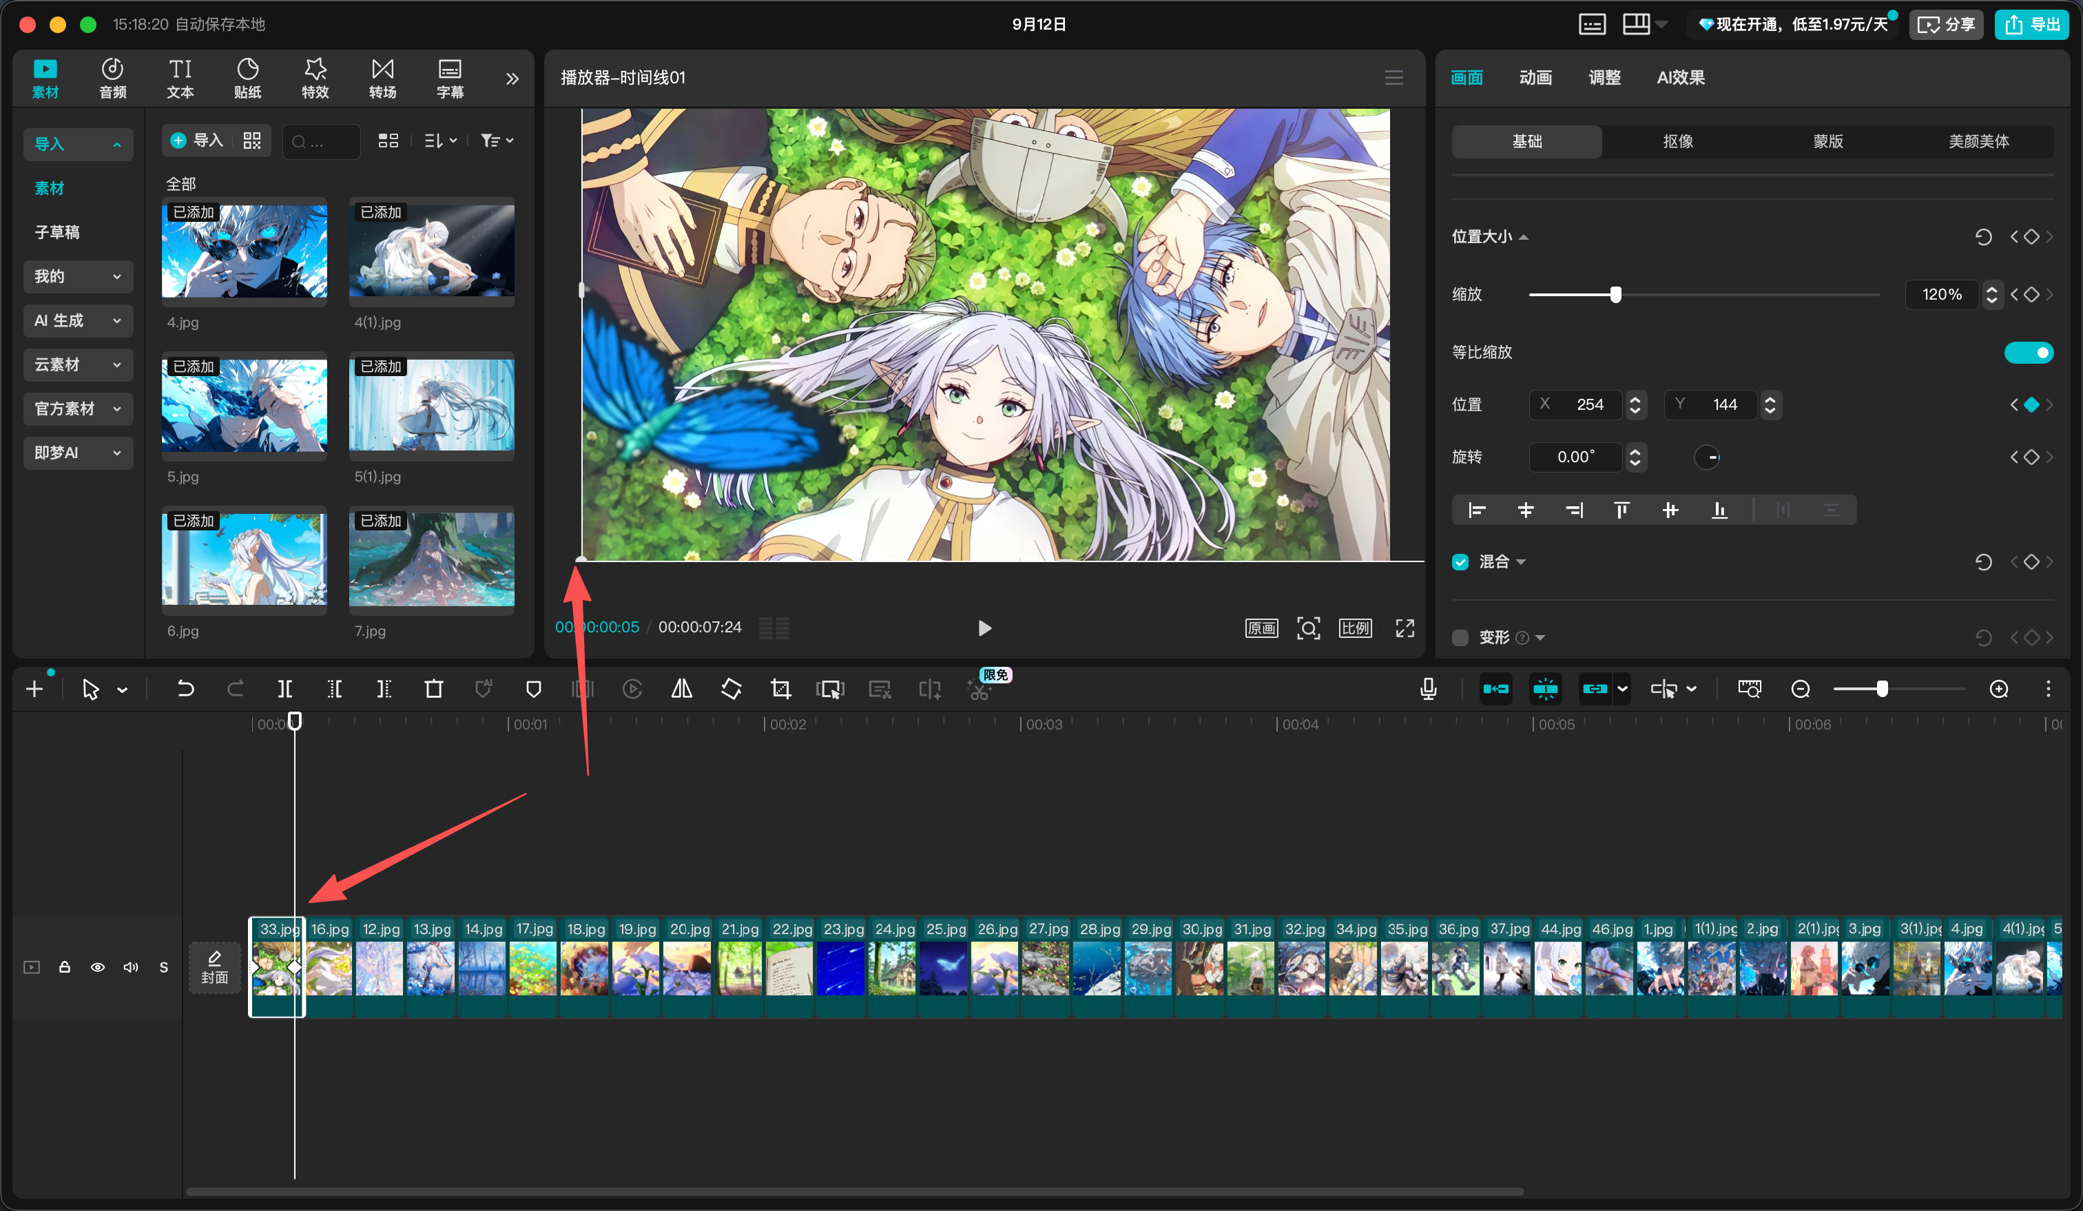Expand the 即梦AI sidebar section

(x=79, y=453)
